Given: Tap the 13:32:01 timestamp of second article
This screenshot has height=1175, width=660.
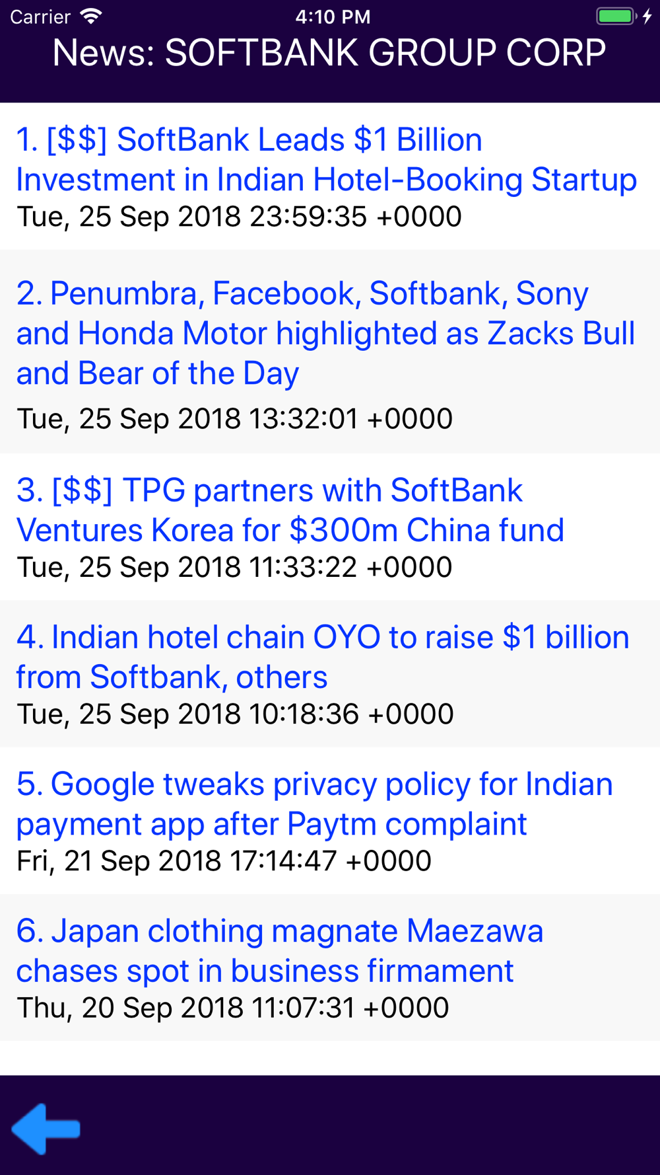Looking at the screenshot, I should click(234, 419).
